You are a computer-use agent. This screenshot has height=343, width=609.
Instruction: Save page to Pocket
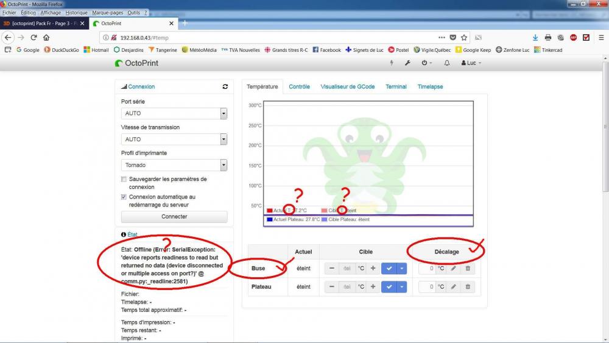click(x=453, y=38)
